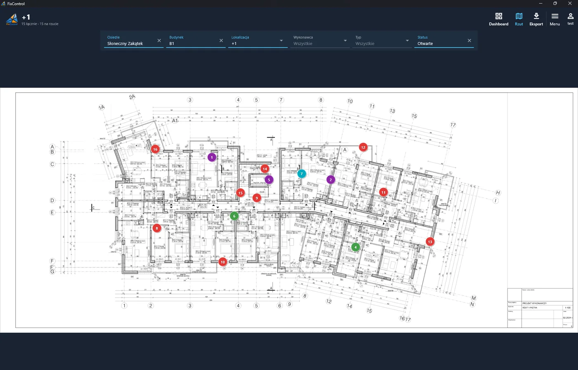Click the FixControl logo icon

click(12, 19)
